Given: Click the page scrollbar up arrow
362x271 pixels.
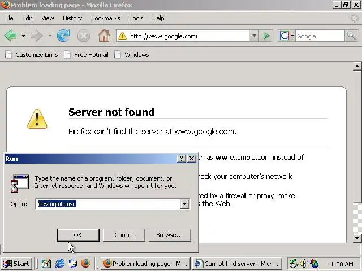Looking at the screenshot, I should click(x=357, y=67).
